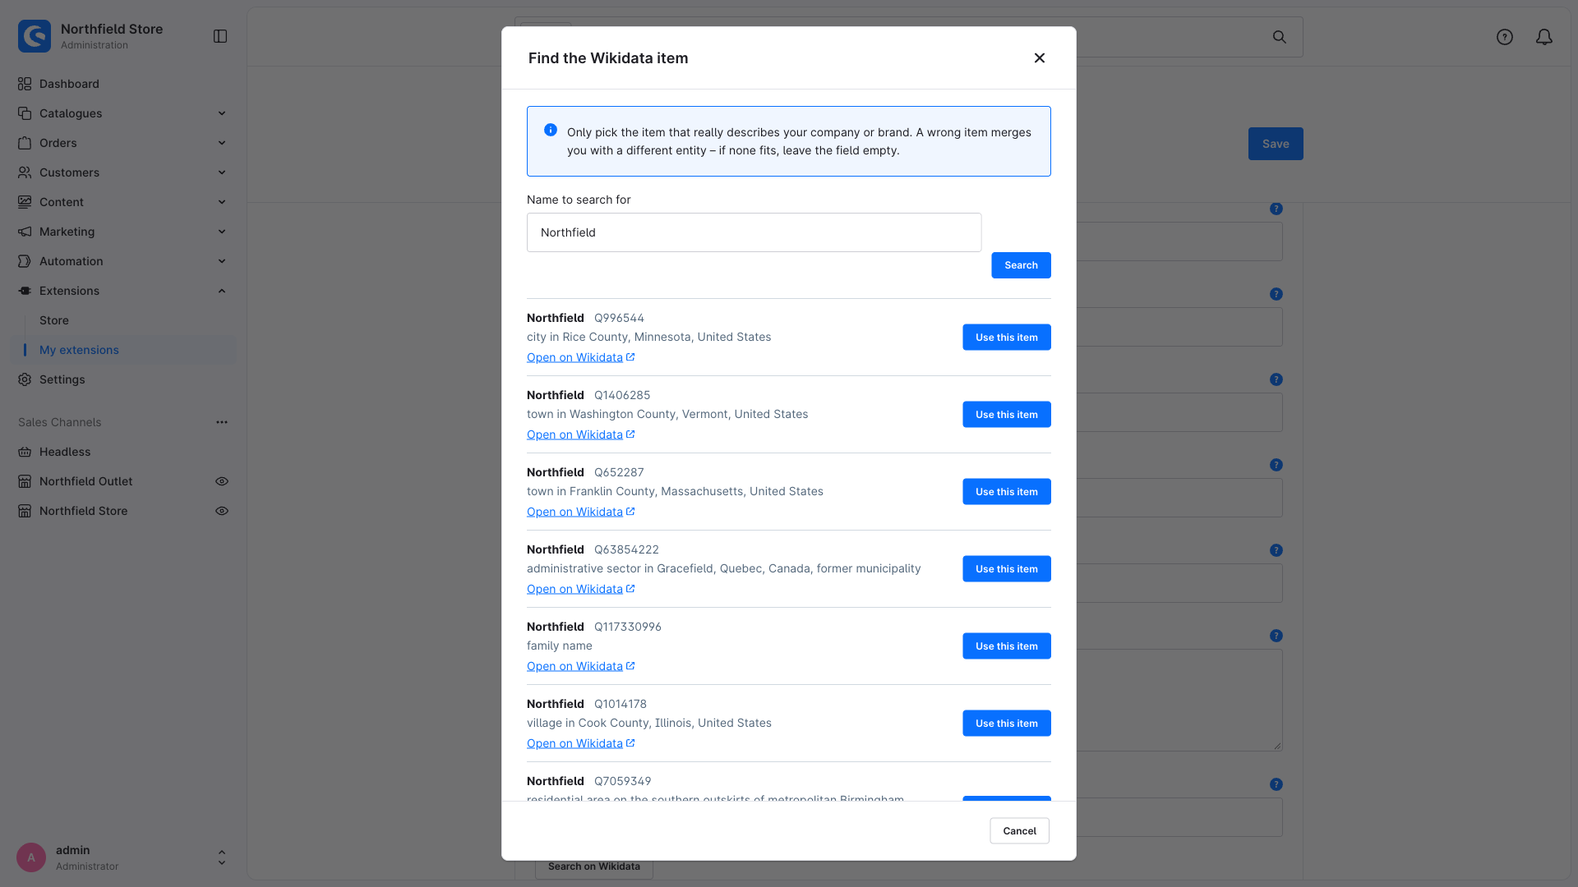Click the Settings gear icon
Viewport: 1578px width, 887px height.
tap(25, 379)
